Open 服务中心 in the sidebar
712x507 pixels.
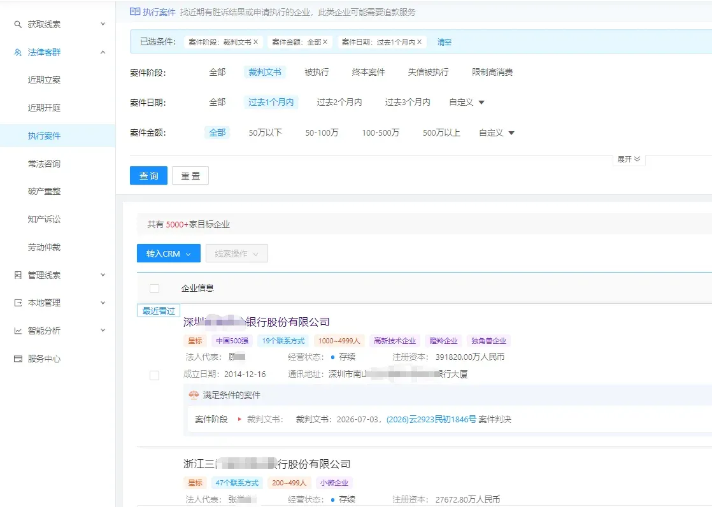point(44,359)
